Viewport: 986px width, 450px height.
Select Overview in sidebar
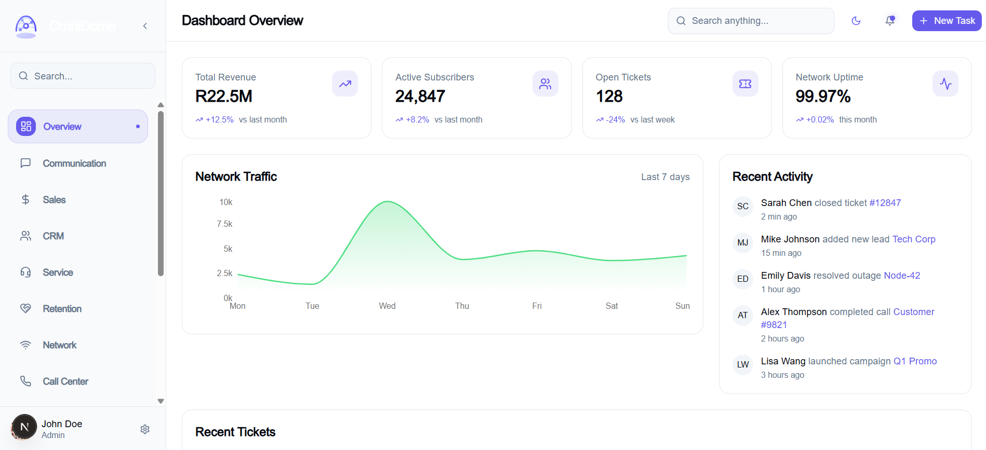(78, 126)
